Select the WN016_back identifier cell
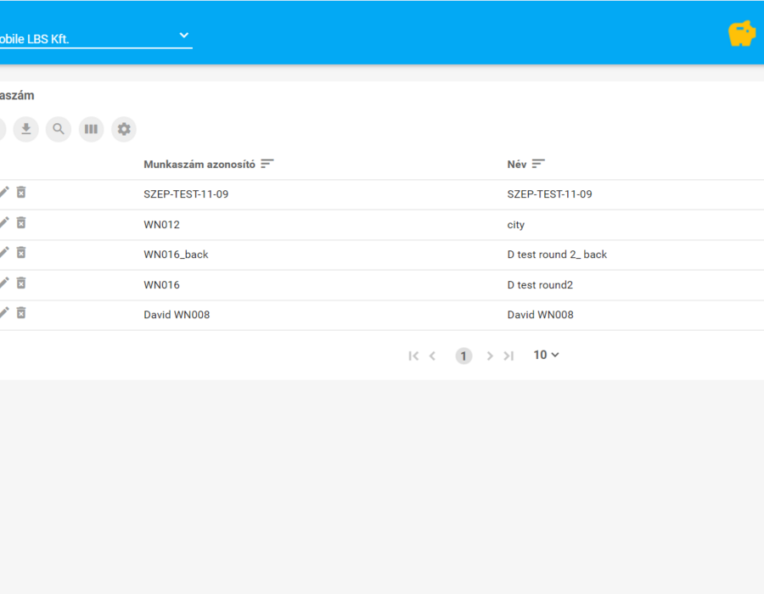 [176, 255]
